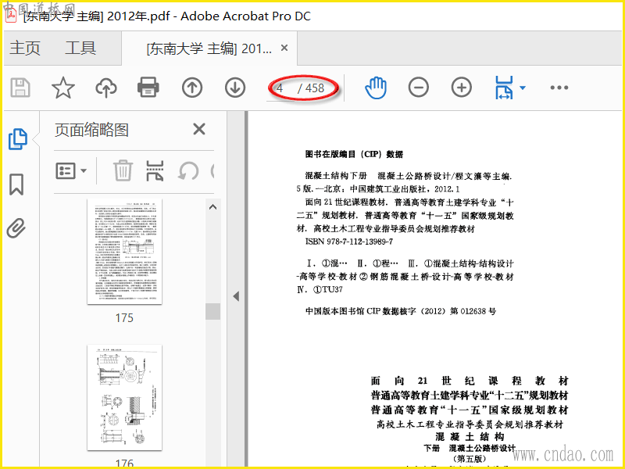The height and width of the screenshot is (469, 625).
Task: Open the more tools ellipsis menu
Action: (559, 88)
